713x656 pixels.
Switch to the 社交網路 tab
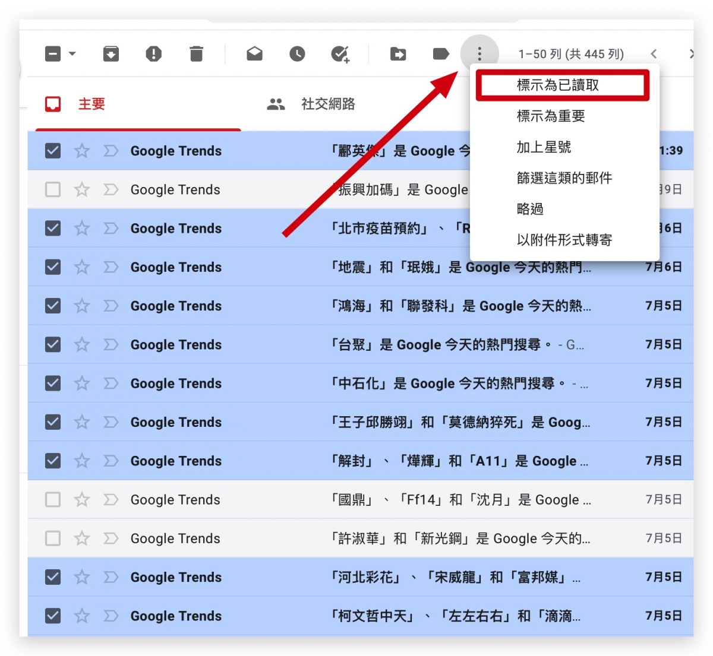pos(328,104)
